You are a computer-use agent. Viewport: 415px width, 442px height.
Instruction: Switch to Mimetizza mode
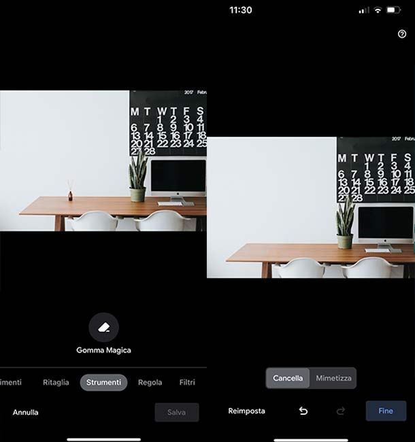click(333, 378)
